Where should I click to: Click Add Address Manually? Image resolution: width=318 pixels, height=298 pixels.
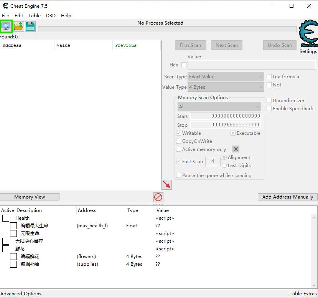click(288, 197)
